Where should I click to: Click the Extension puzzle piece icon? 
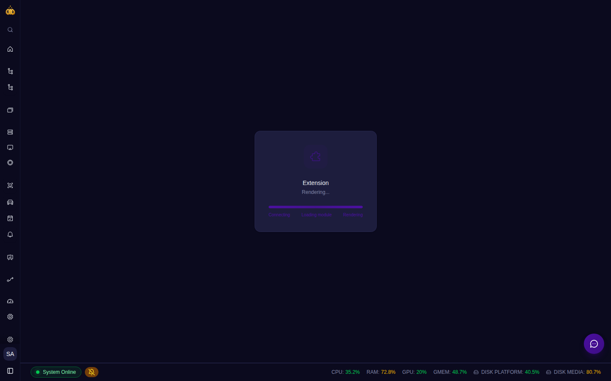pos(315,157)
